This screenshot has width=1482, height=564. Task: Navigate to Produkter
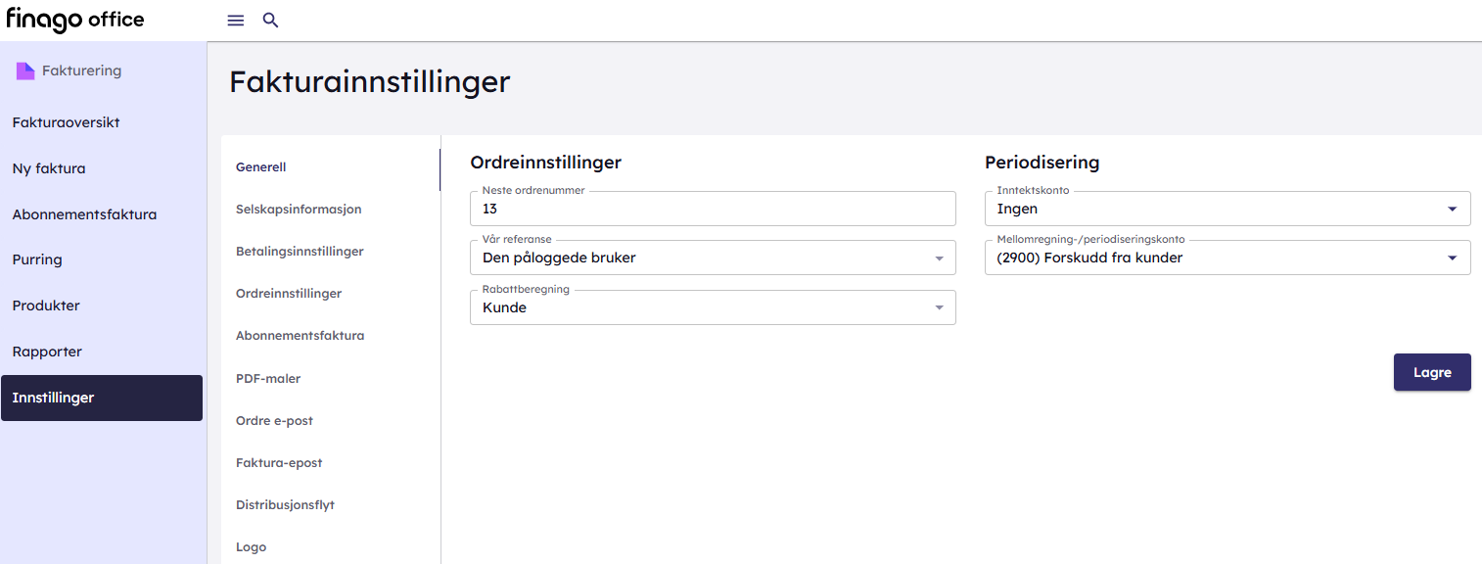46,305
